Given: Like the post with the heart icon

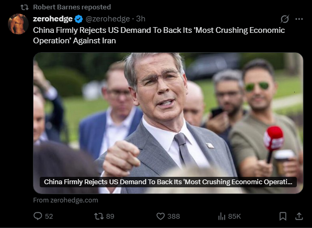Looking at the screenshot, I should (160, 216).
